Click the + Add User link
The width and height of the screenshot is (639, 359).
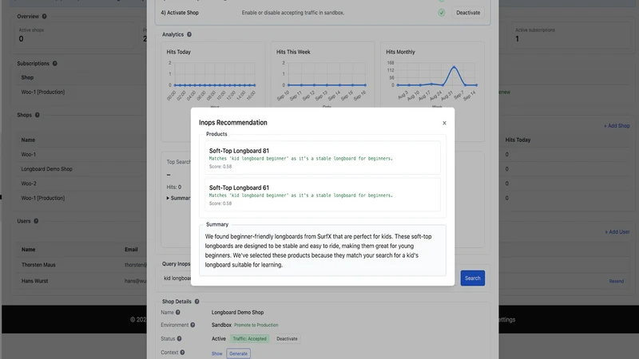coord(617,232)
